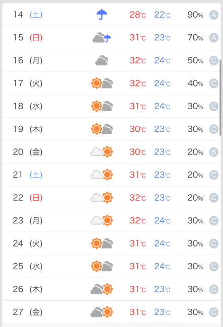223x327 pixels.
Task: Click the 28°C high temperature on the 14th
Action: coord(138,15)
